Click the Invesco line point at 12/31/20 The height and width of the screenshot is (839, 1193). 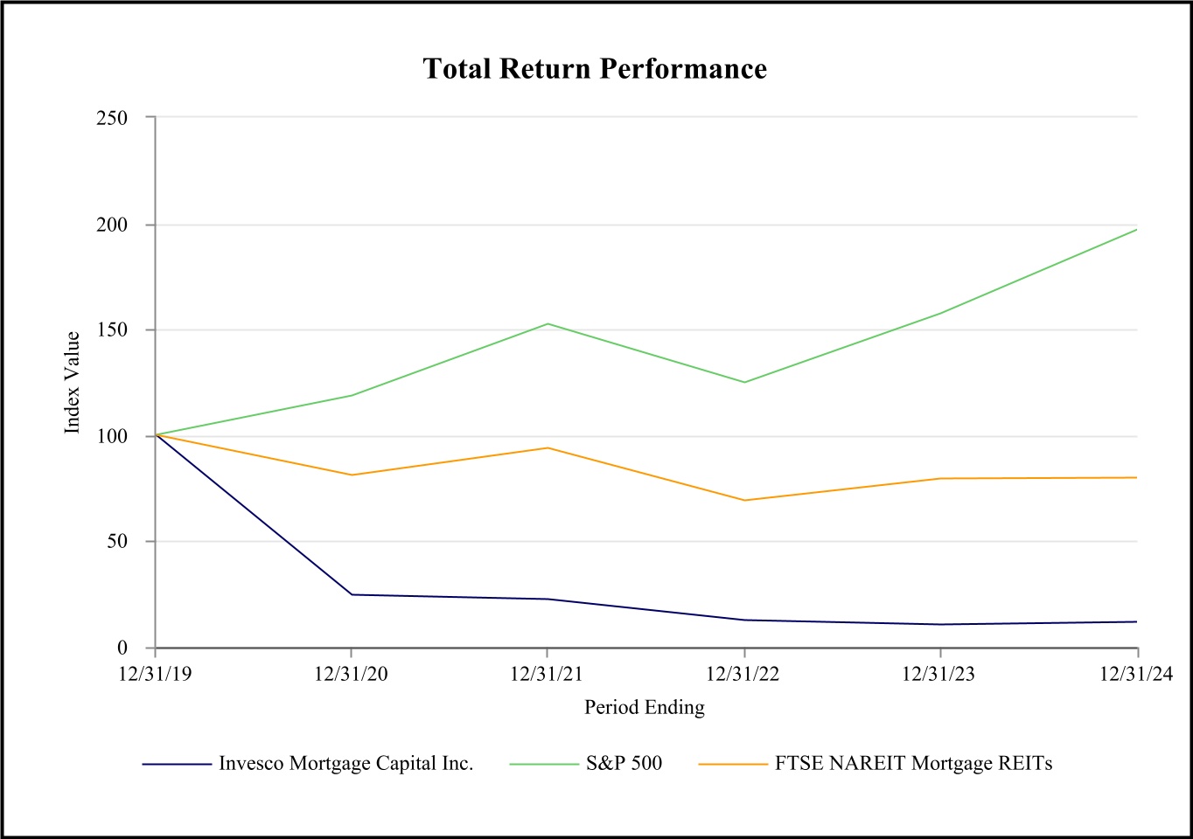(352, 594)
